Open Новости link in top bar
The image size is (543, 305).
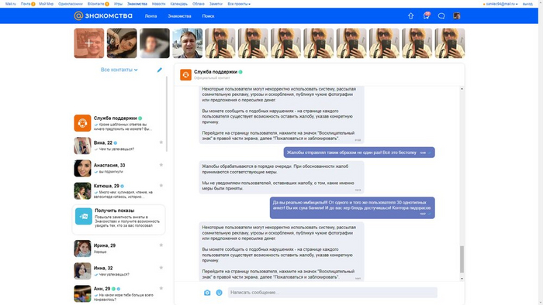158,4
